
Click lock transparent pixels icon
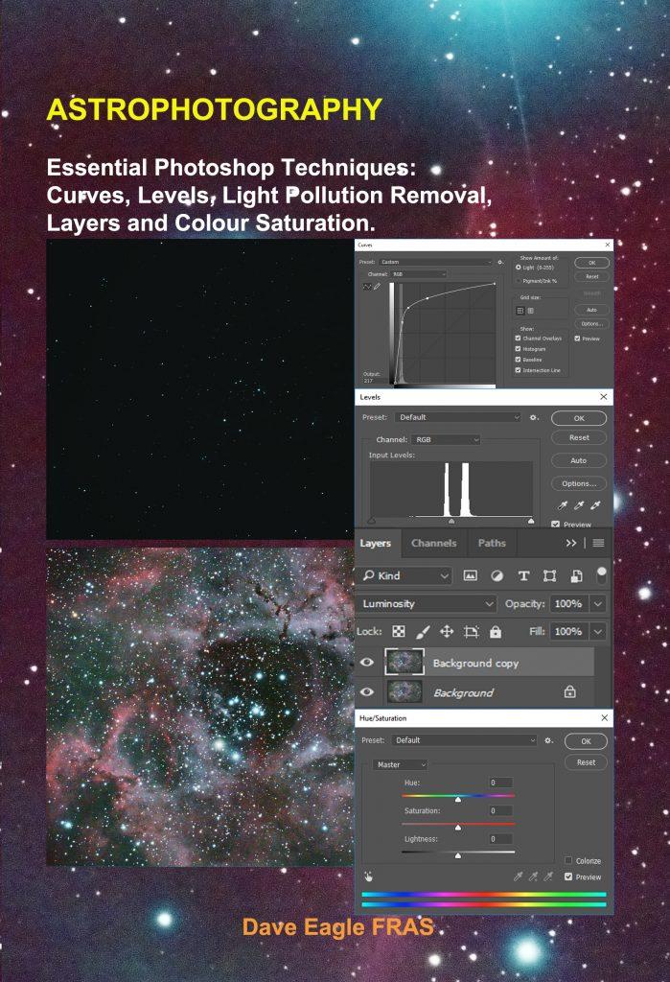coord(398,631)
